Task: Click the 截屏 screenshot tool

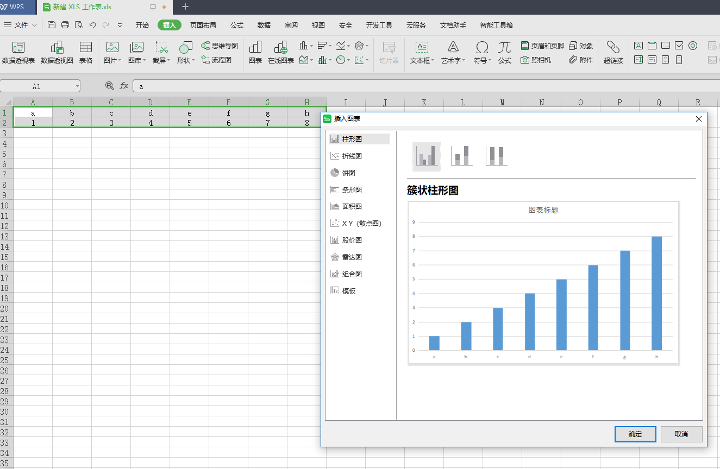Action: tap(161, 53)
